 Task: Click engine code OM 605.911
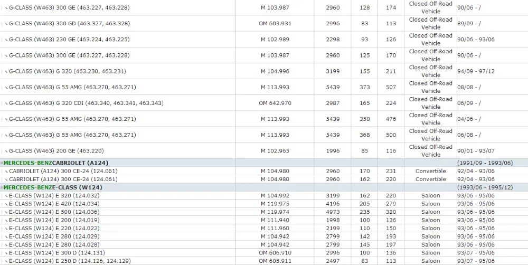(275, 261)
